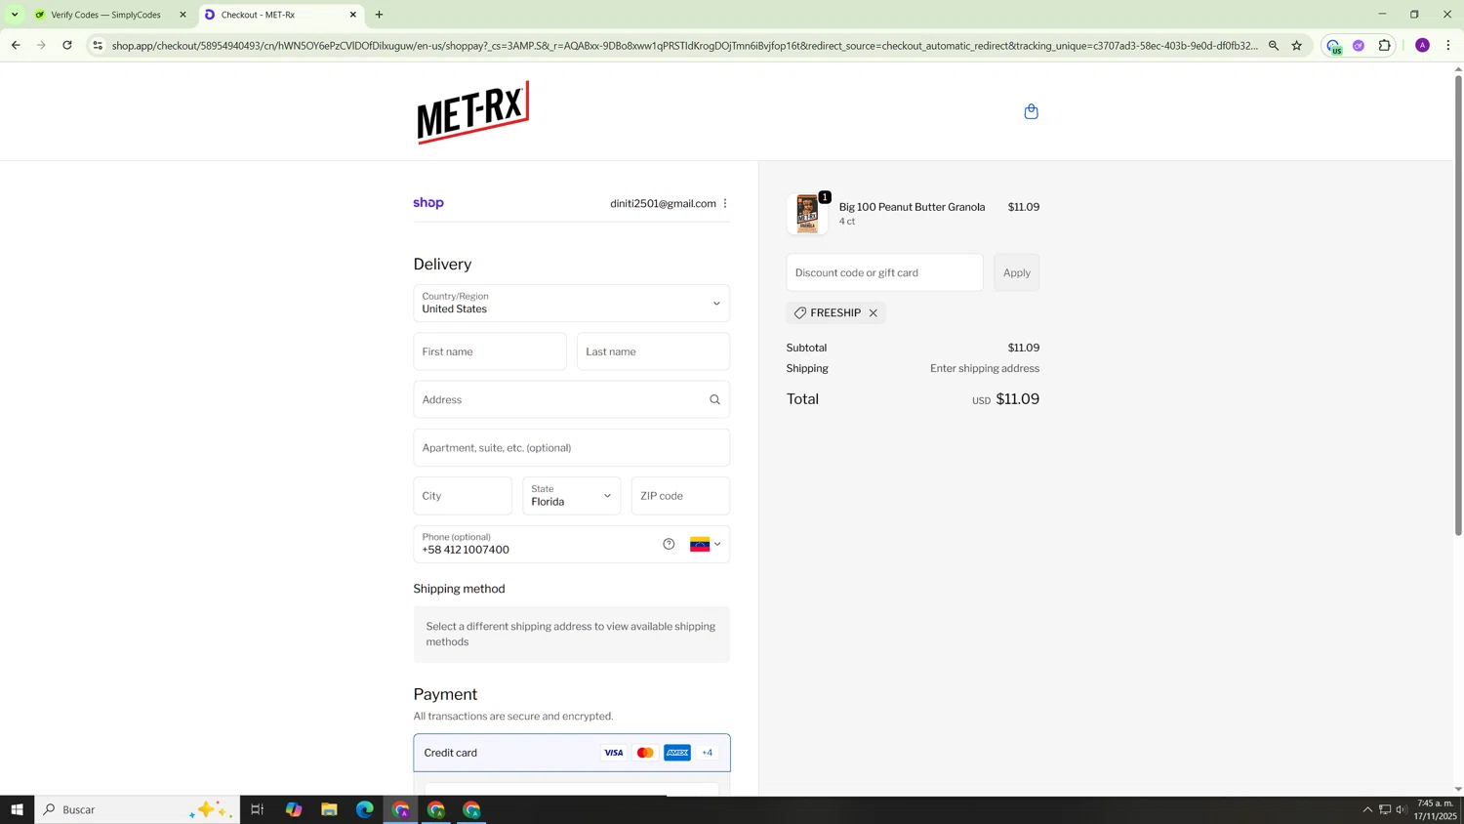Show the +4 additional card types
The height and width of the screenshot is (824, 1464).
(x=708, y=753)
